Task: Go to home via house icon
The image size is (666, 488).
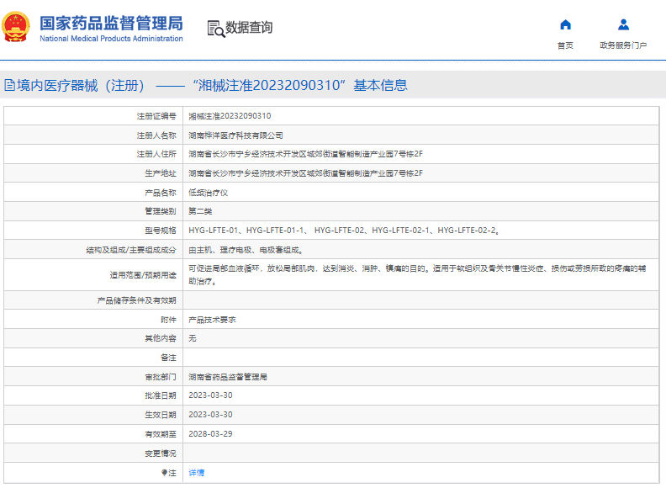Action: pos(565,24)
